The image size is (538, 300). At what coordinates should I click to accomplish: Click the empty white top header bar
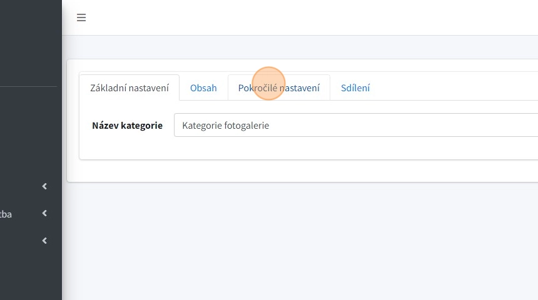(313, 17)
